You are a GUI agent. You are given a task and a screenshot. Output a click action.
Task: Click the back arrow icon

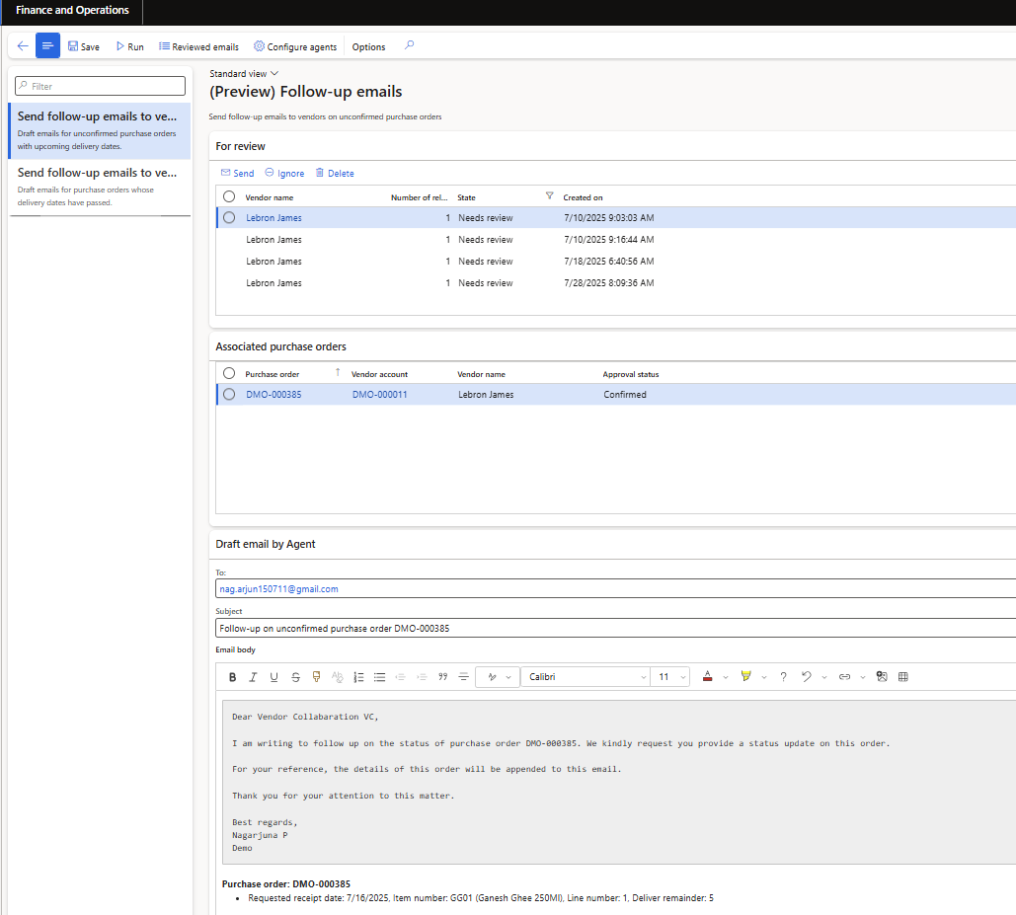tap(23, 46)
